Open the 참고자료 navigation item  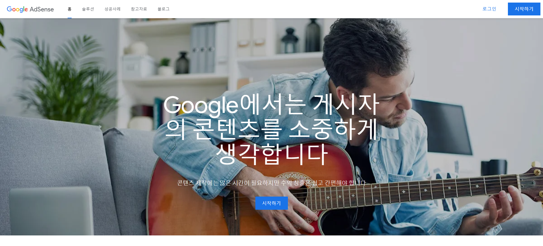pos(139,9)
